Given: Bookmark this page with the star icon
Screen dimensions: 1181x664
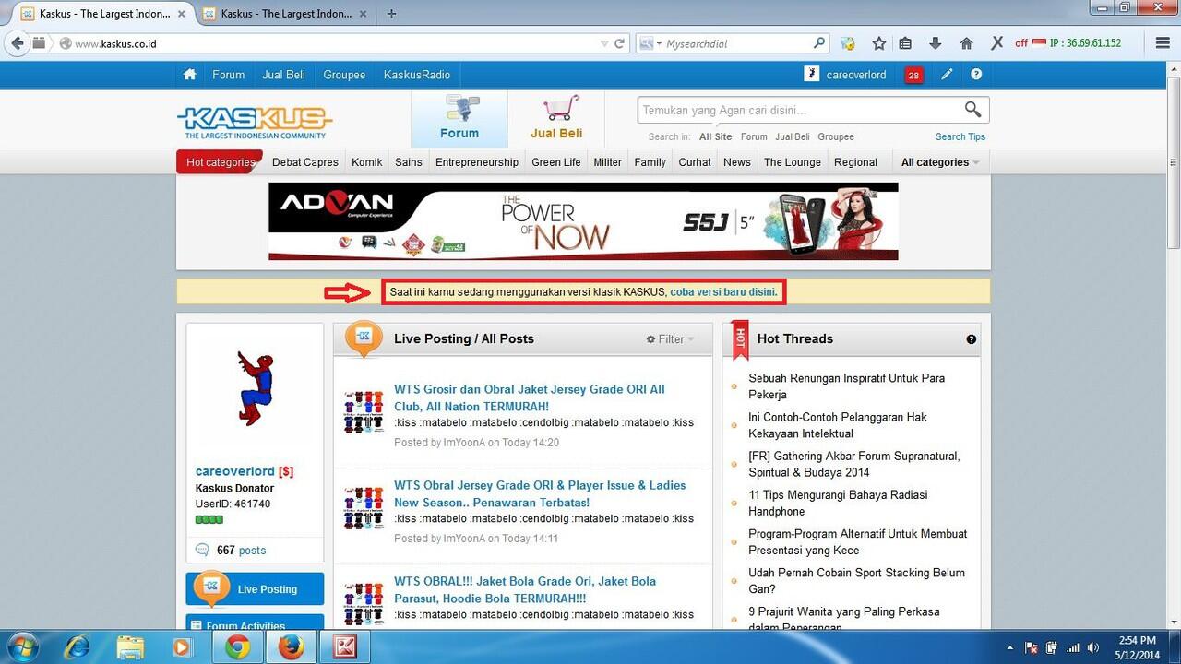Looking at the screenshot, I should [x=879, y=43].
